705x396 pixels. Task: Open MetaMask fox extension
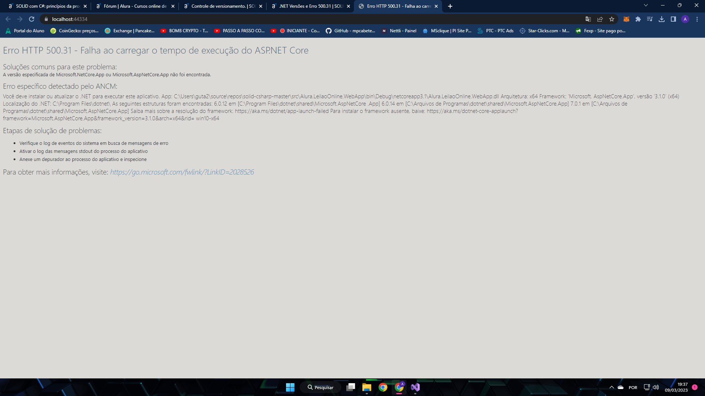pos(626,19)
